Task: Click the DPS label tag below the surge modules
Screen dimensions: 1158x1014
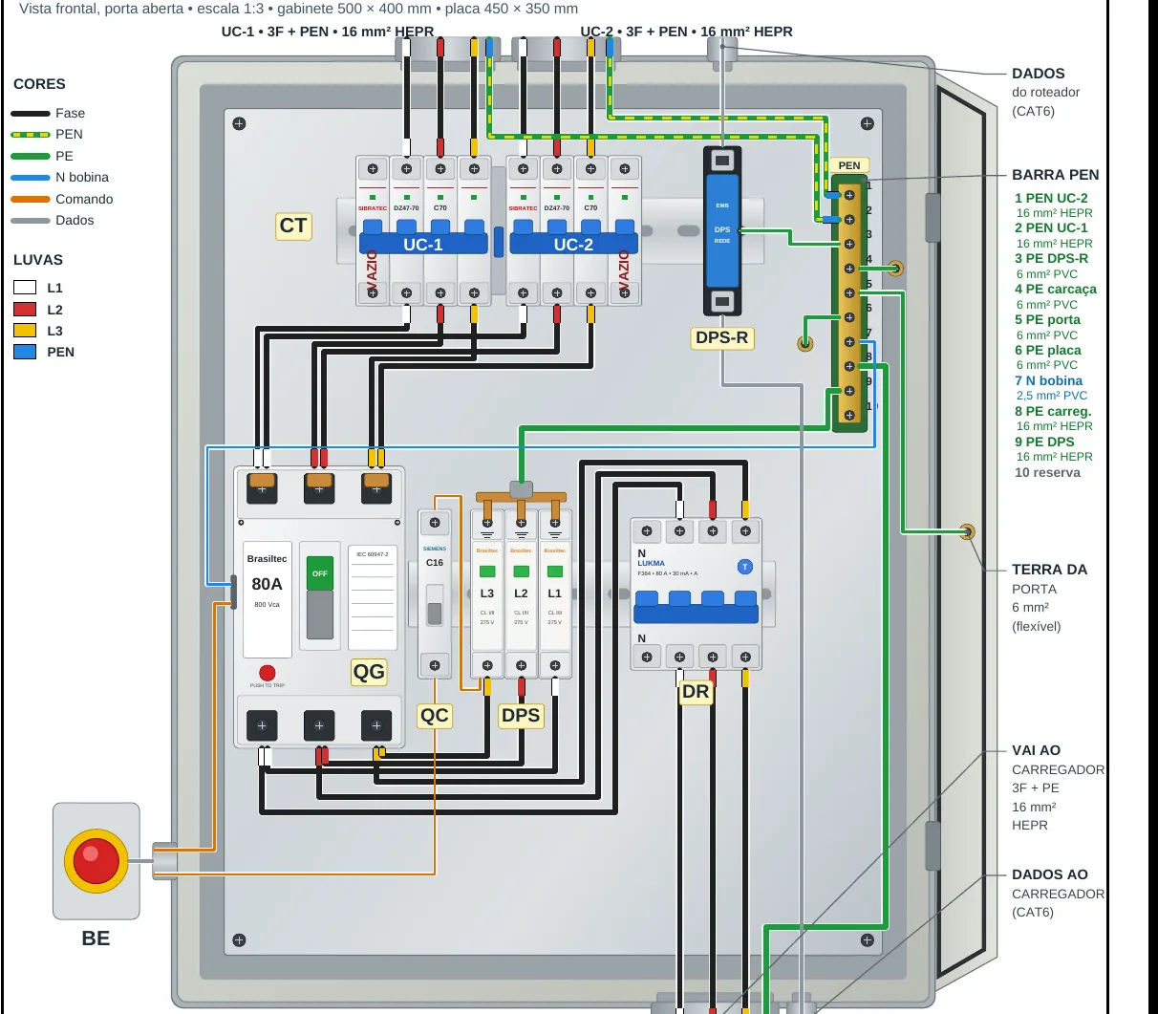Action: tap(521, 716)
